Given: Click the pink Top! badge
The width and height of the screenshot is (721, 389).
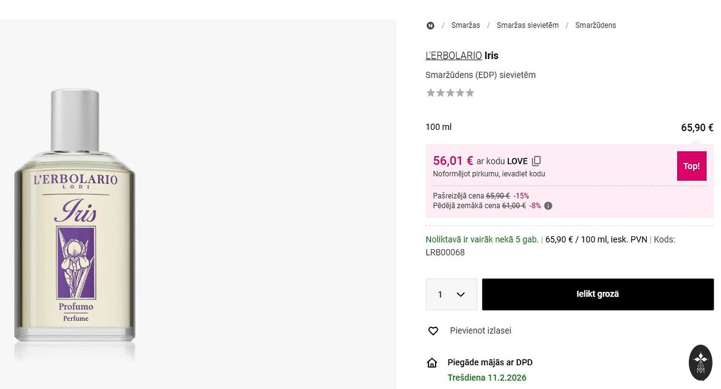Looking at the screenshot, I should click(691, 166).
